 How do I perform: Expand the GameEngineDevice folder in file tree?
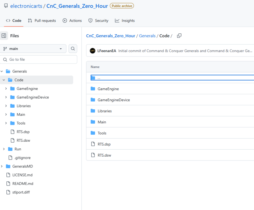tap(6, 97)
